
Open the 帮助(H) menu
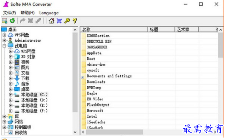click(x=28, y=13)
